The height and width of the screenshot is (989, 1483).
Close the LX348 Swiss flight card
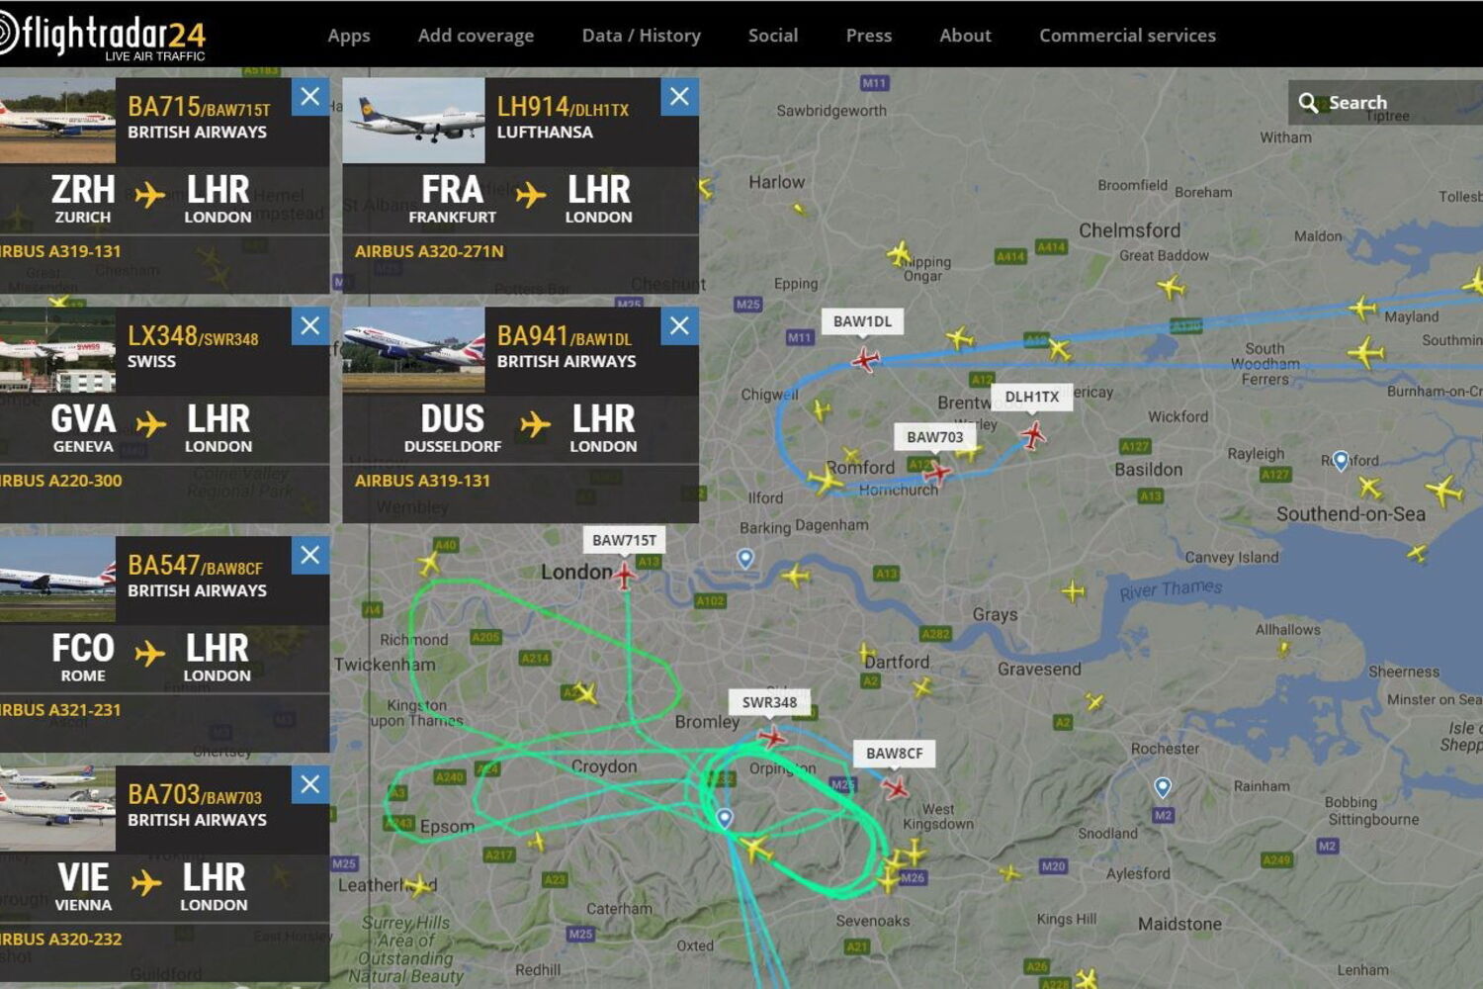(x=310, y=325)
